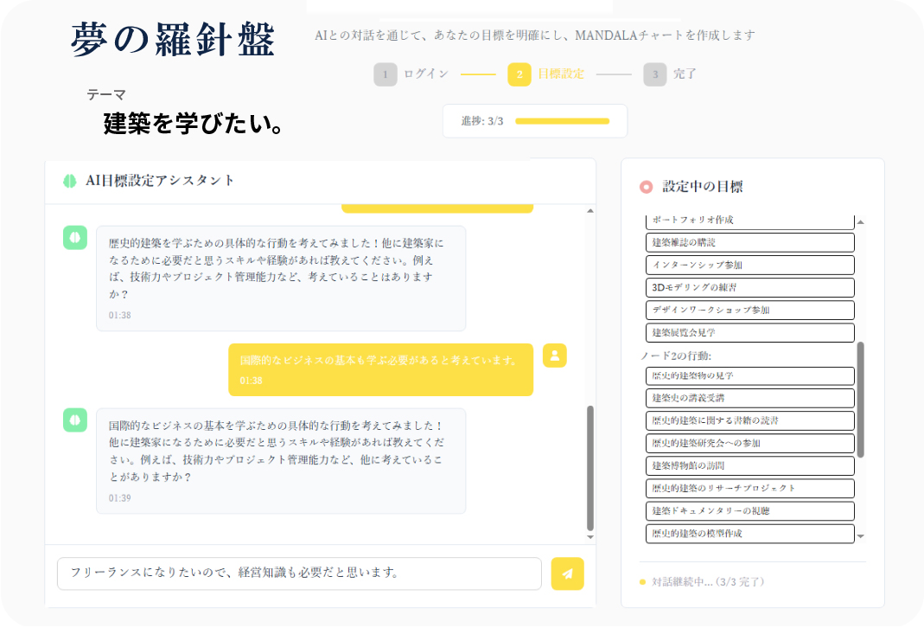Viewport: 924px width, 628px height.
Task: Choose the インターンシップ参加 goal item
Action: (749, 265)
